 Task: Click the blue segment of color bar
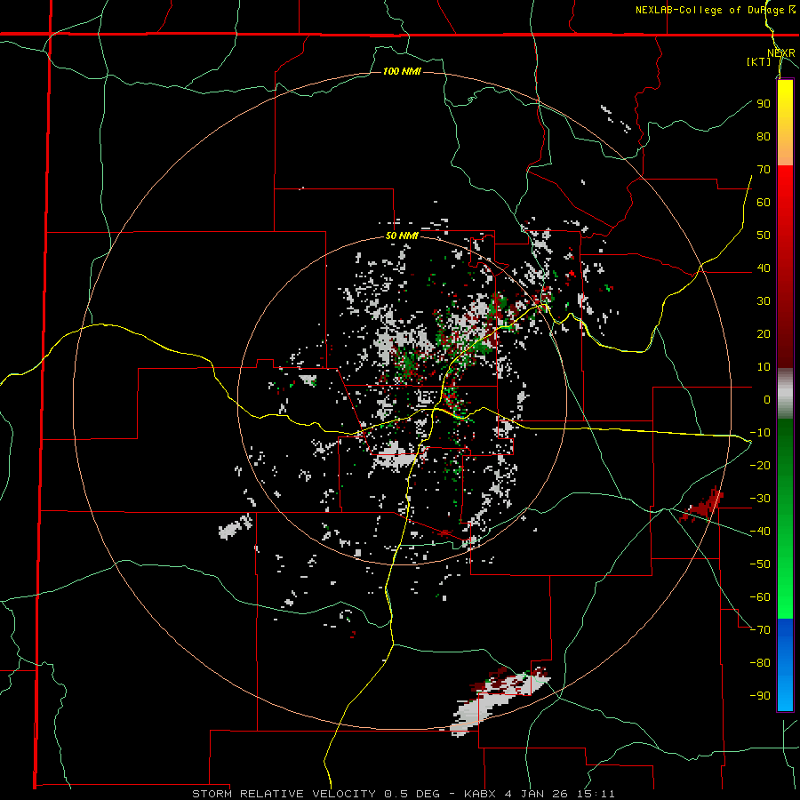[x=785, y=665]
